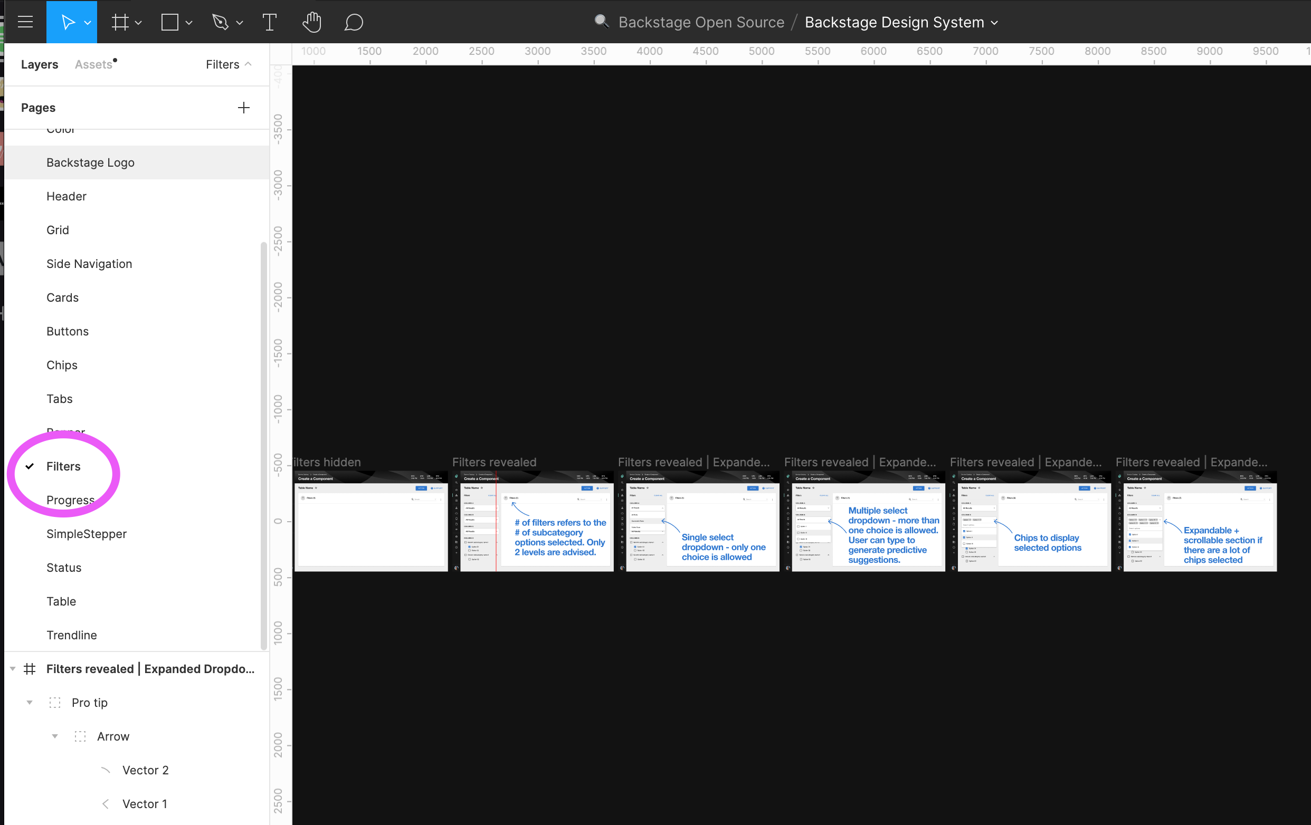The image size is (1311, 825).
Task: Select Filters revealed Expanded Dropdown layer name
Action: tap(150, 669)
